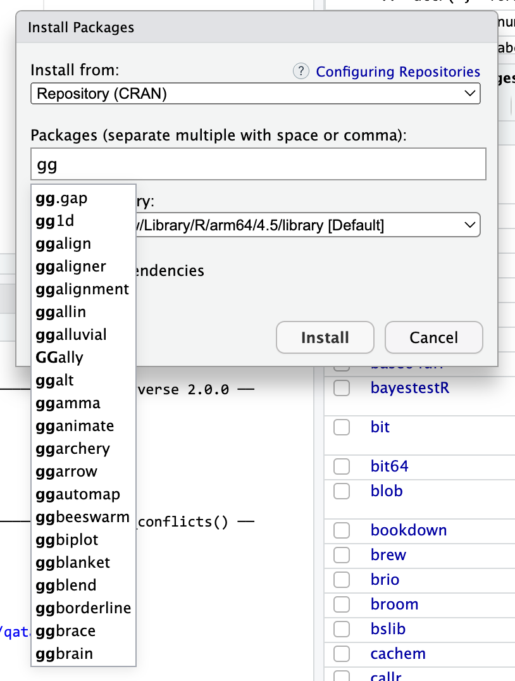Screen dimensions: 515x681
Task: Expand the Install from dropdown
Action: pos(255,94)
